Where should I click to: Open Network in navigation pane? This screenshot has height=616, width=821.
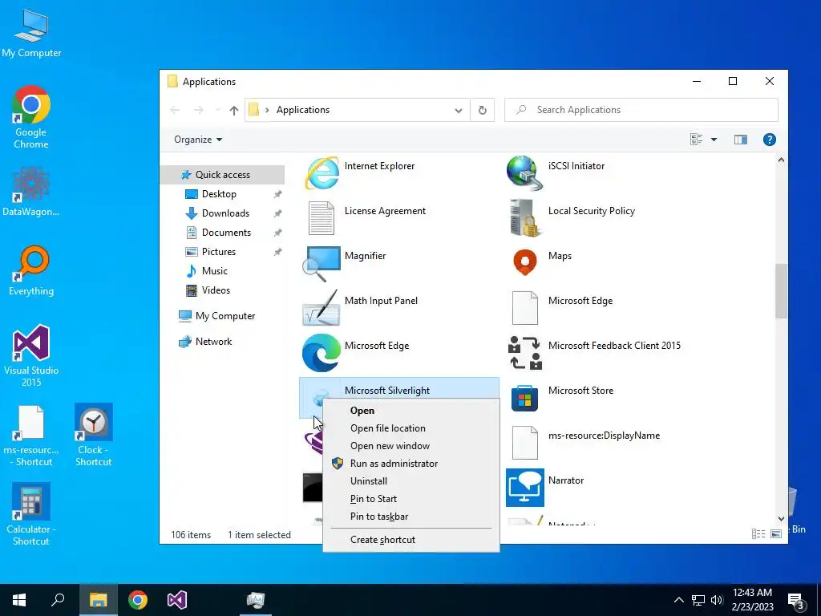click(x=213, y=342)
